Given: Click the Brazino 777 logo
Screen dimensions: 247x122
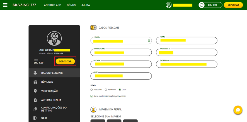Looking at the screenshot, I should coord(24,5).
